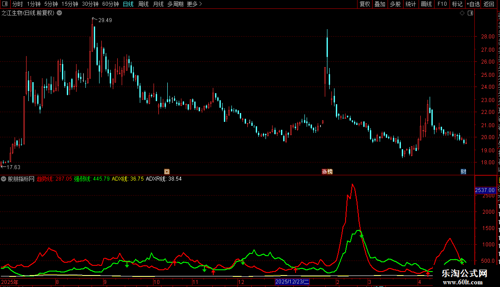Click the 返回 back button
The image size is (500, 287).
489,4
